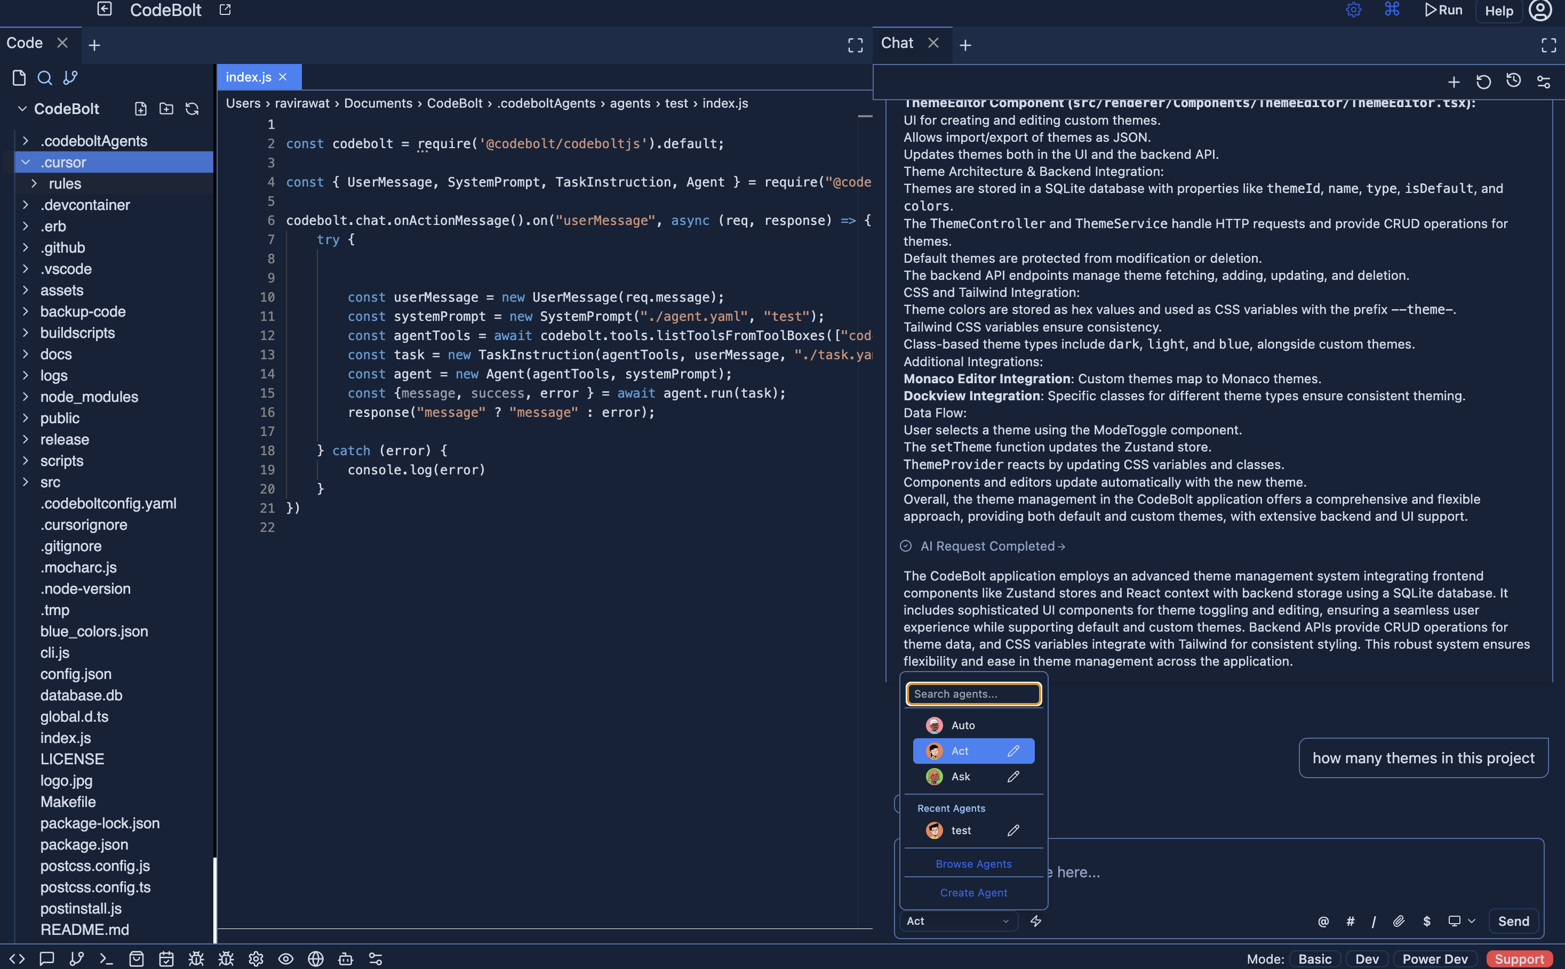Open package.json in the file tree
The height and width of the screenshot is (969, 1565).
pyautogui.click(x=84, y=845)
